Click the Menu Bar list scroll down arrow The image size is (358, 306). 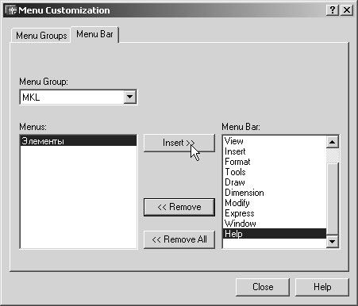coord(333,242)
